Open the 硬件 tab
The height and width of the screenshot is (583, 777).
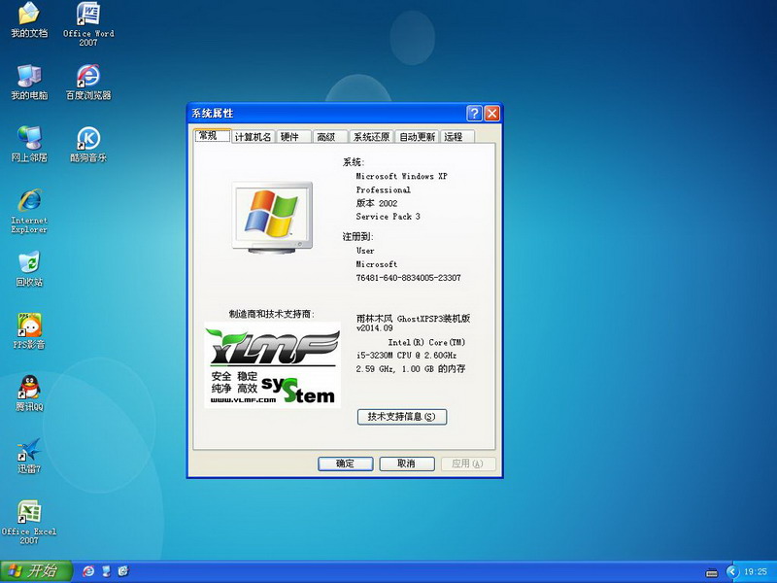[x=293, y=137]
